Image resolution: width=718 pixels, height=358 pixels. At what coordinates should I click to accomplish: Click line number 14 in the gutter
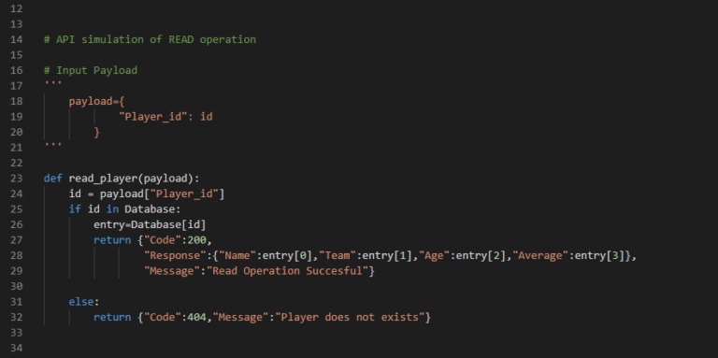[16, 39]
